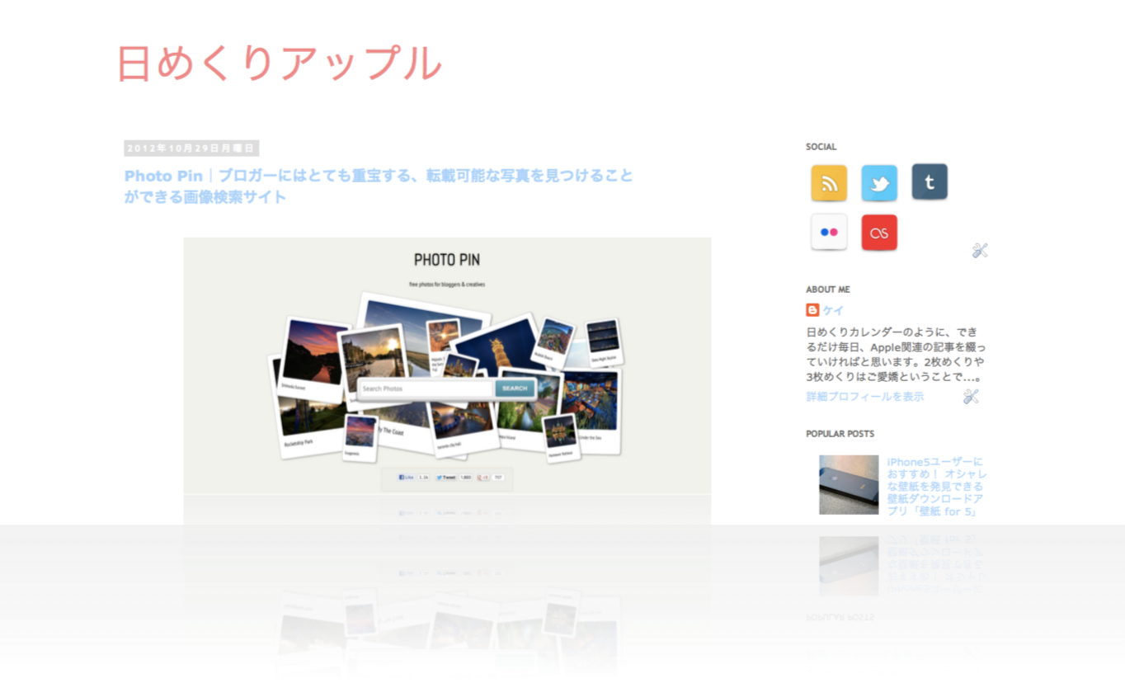Click the Blogger icon beside ケイ
1125x683 pixels.
[812, 310]
